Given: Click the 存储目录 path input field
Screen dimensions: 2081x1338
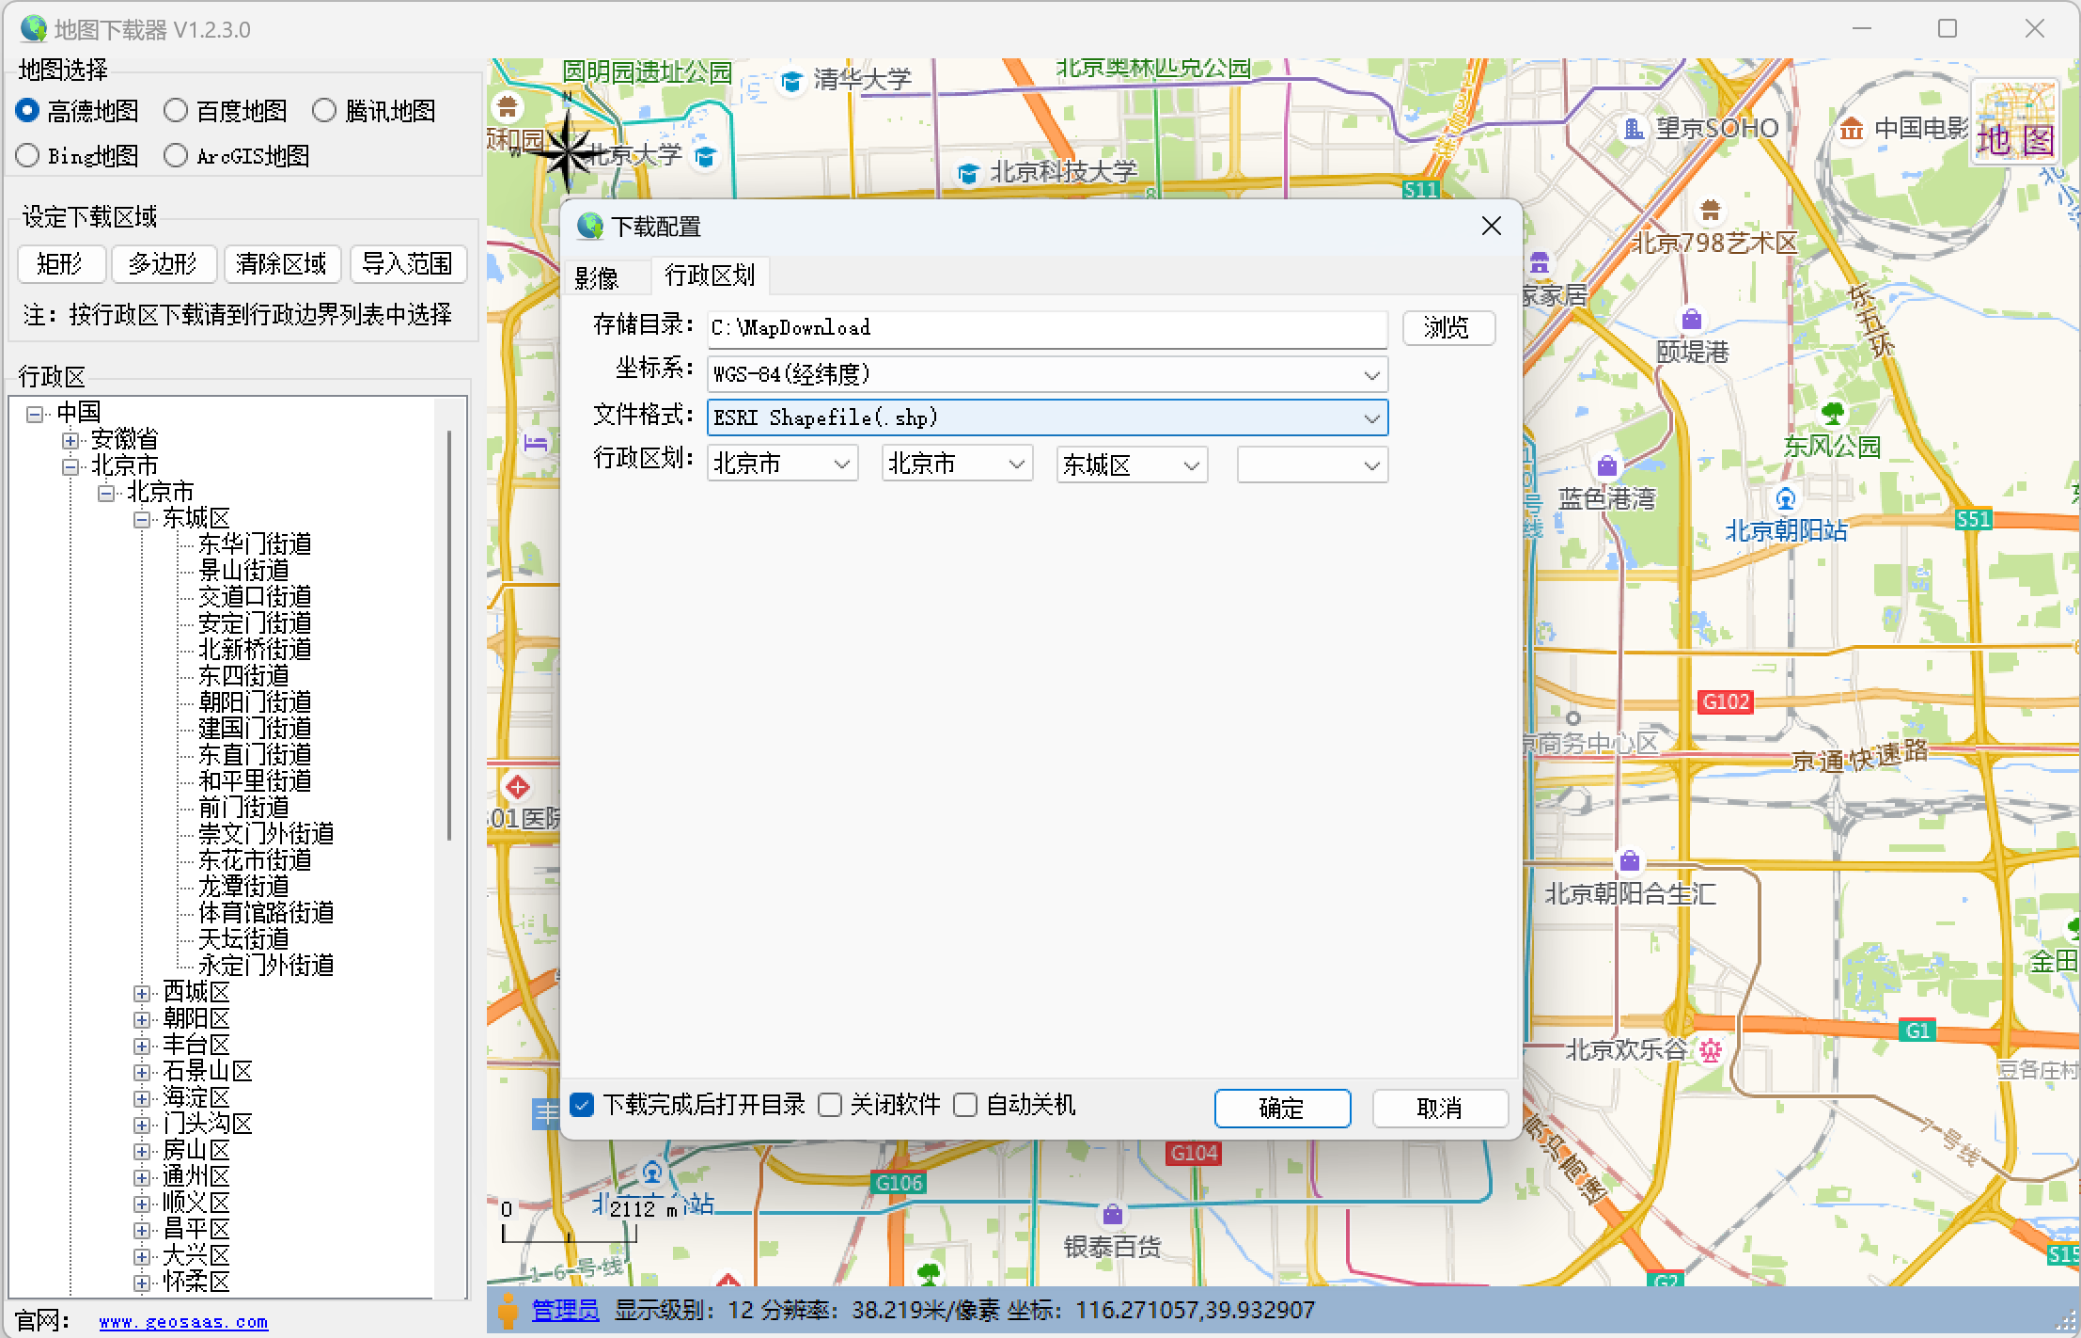Looking at the screenshot, I should pyautogui.click(x=1045, y=327).
